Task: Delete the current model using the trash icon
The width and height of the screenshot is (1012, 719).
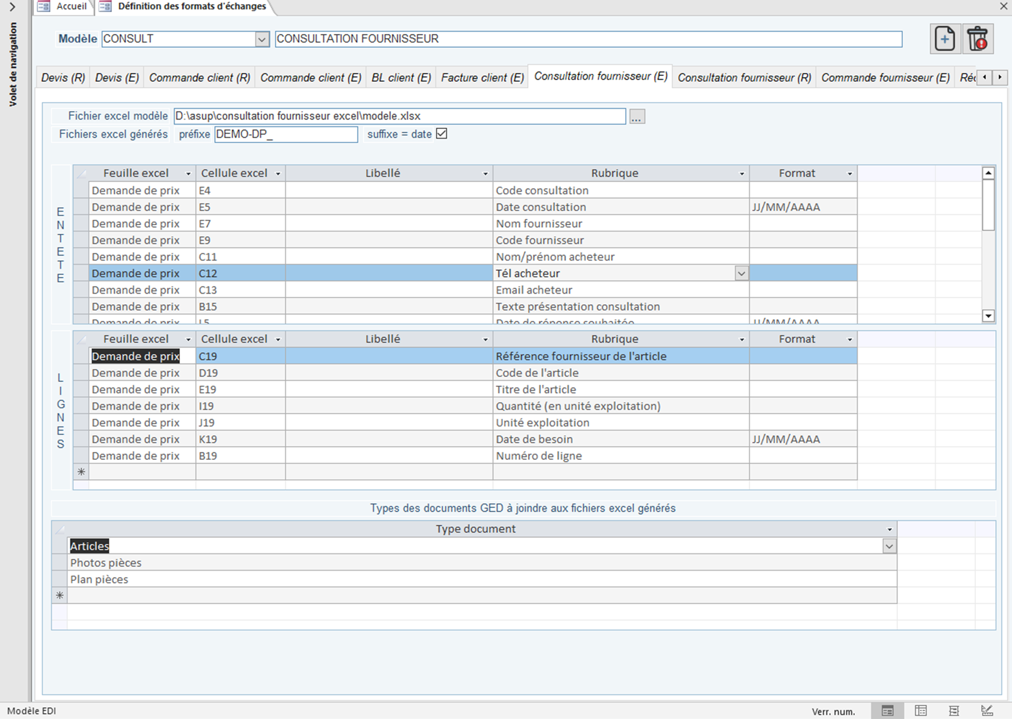Action: [x=977, y=38]
